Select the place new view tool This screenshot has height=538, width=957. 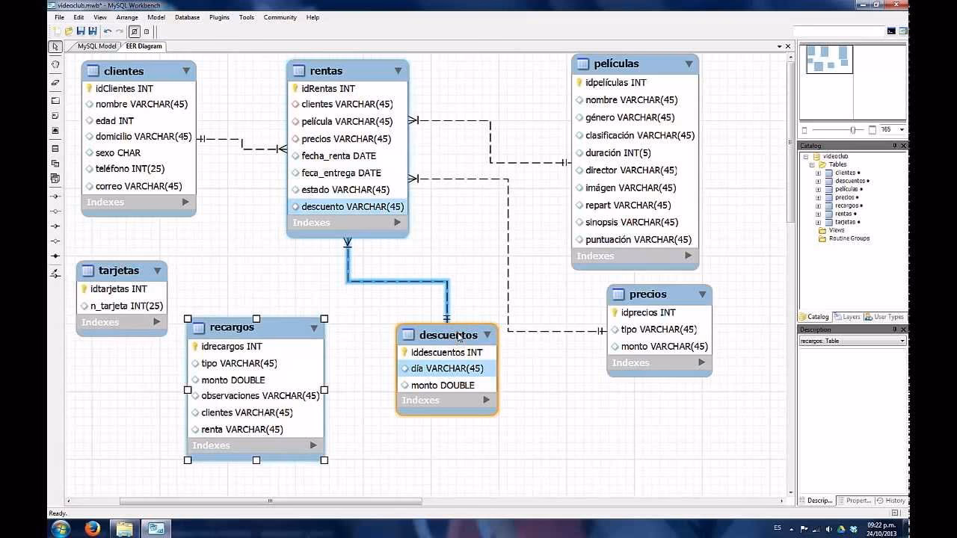[x=55, y=164]
